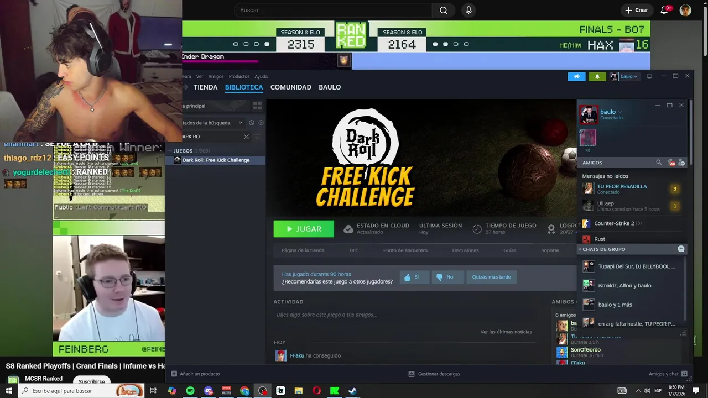The width and height of the screenshot is (708, 398).
Task: Click the Big Picture mode monitor icon
Action: [x=649, y=76]
